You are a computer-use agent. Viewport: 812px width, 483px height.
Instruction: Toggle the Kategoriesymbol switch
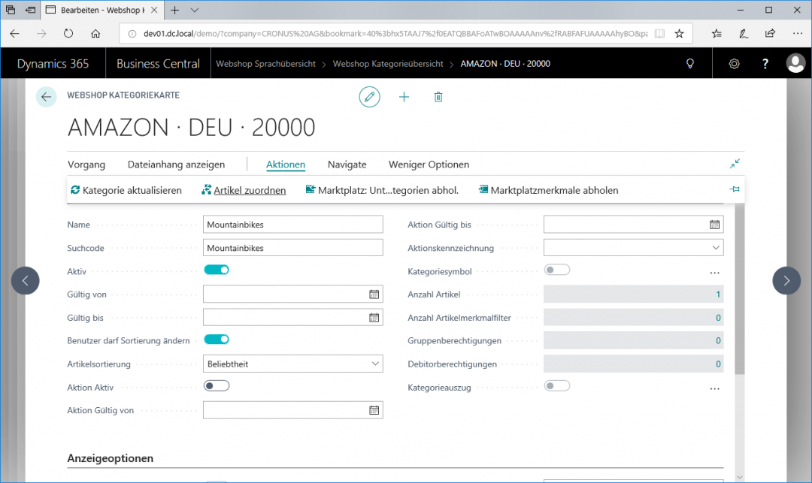pos(557,270)
